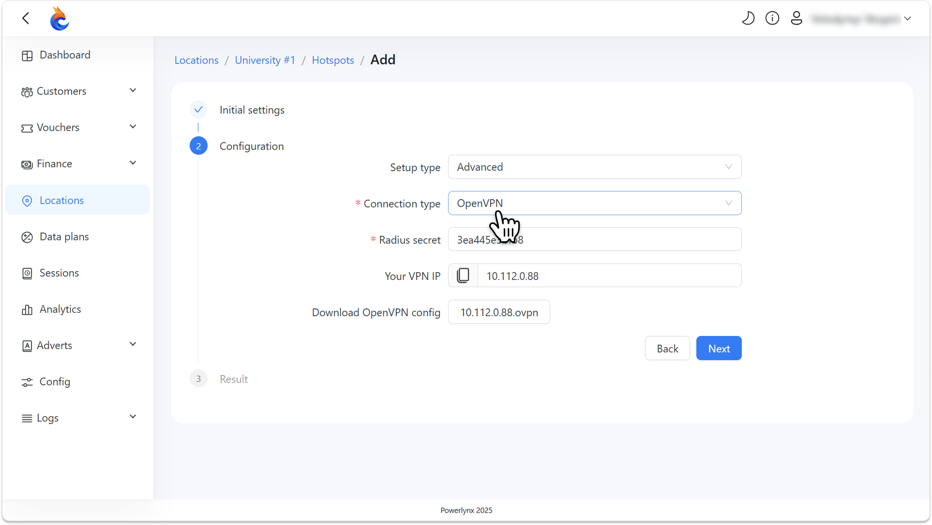932x525 pixels.
Task: Click the Locations breadcrumb link
Action: (196, 60)
